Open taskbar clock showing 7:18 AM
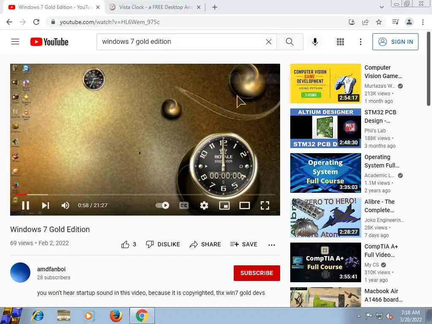Image resolution: width=432 pixels, height=324 pixels. coord(410,316)
